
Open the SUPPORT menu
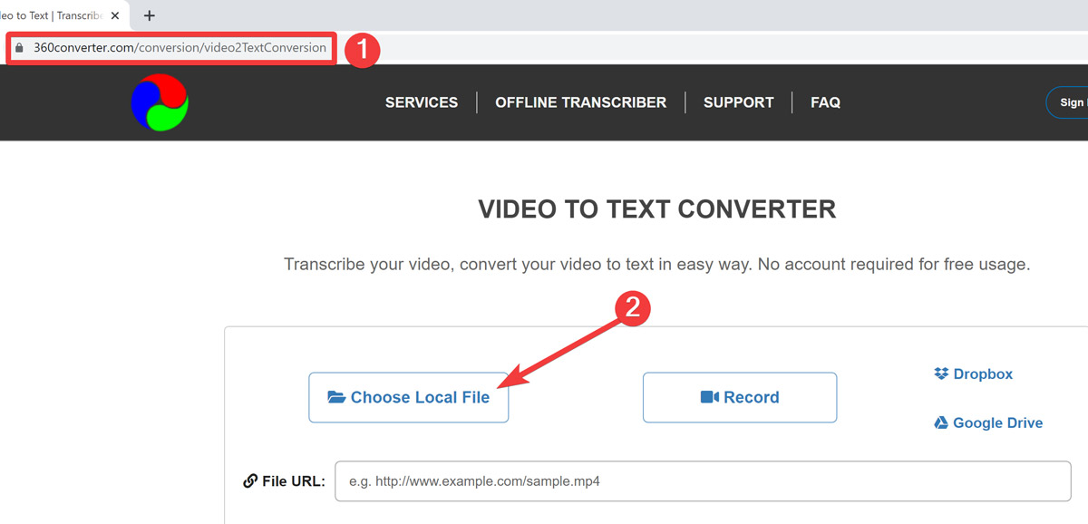[x=737, y=102]
